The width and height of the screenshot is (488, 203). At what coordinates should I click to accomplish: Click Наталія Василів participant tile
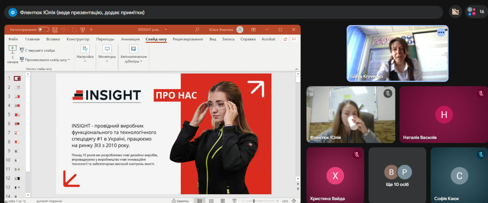tap(444, 114)
